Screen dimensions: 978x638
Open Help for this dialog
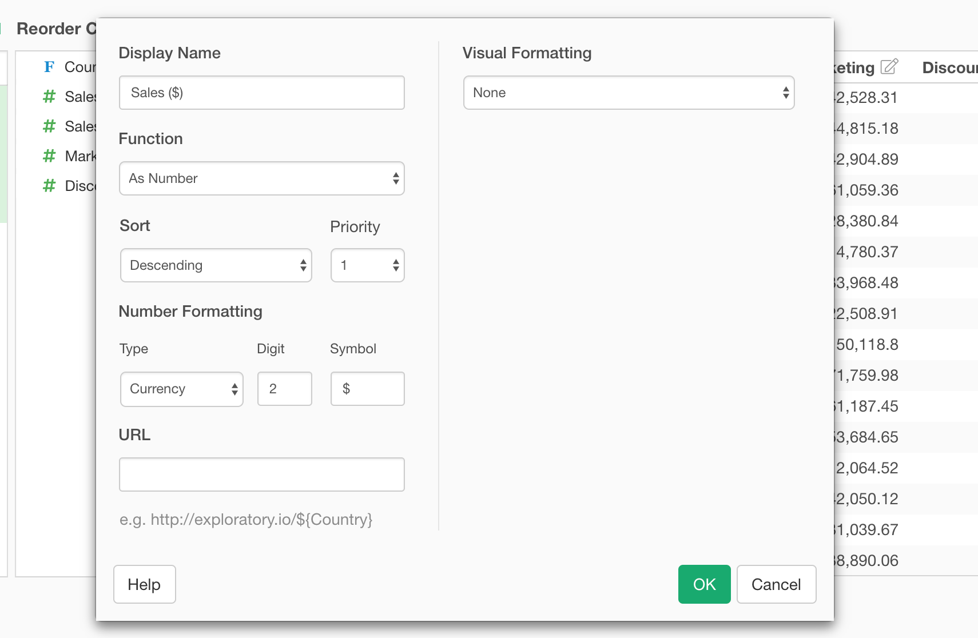tap(144, 584)
